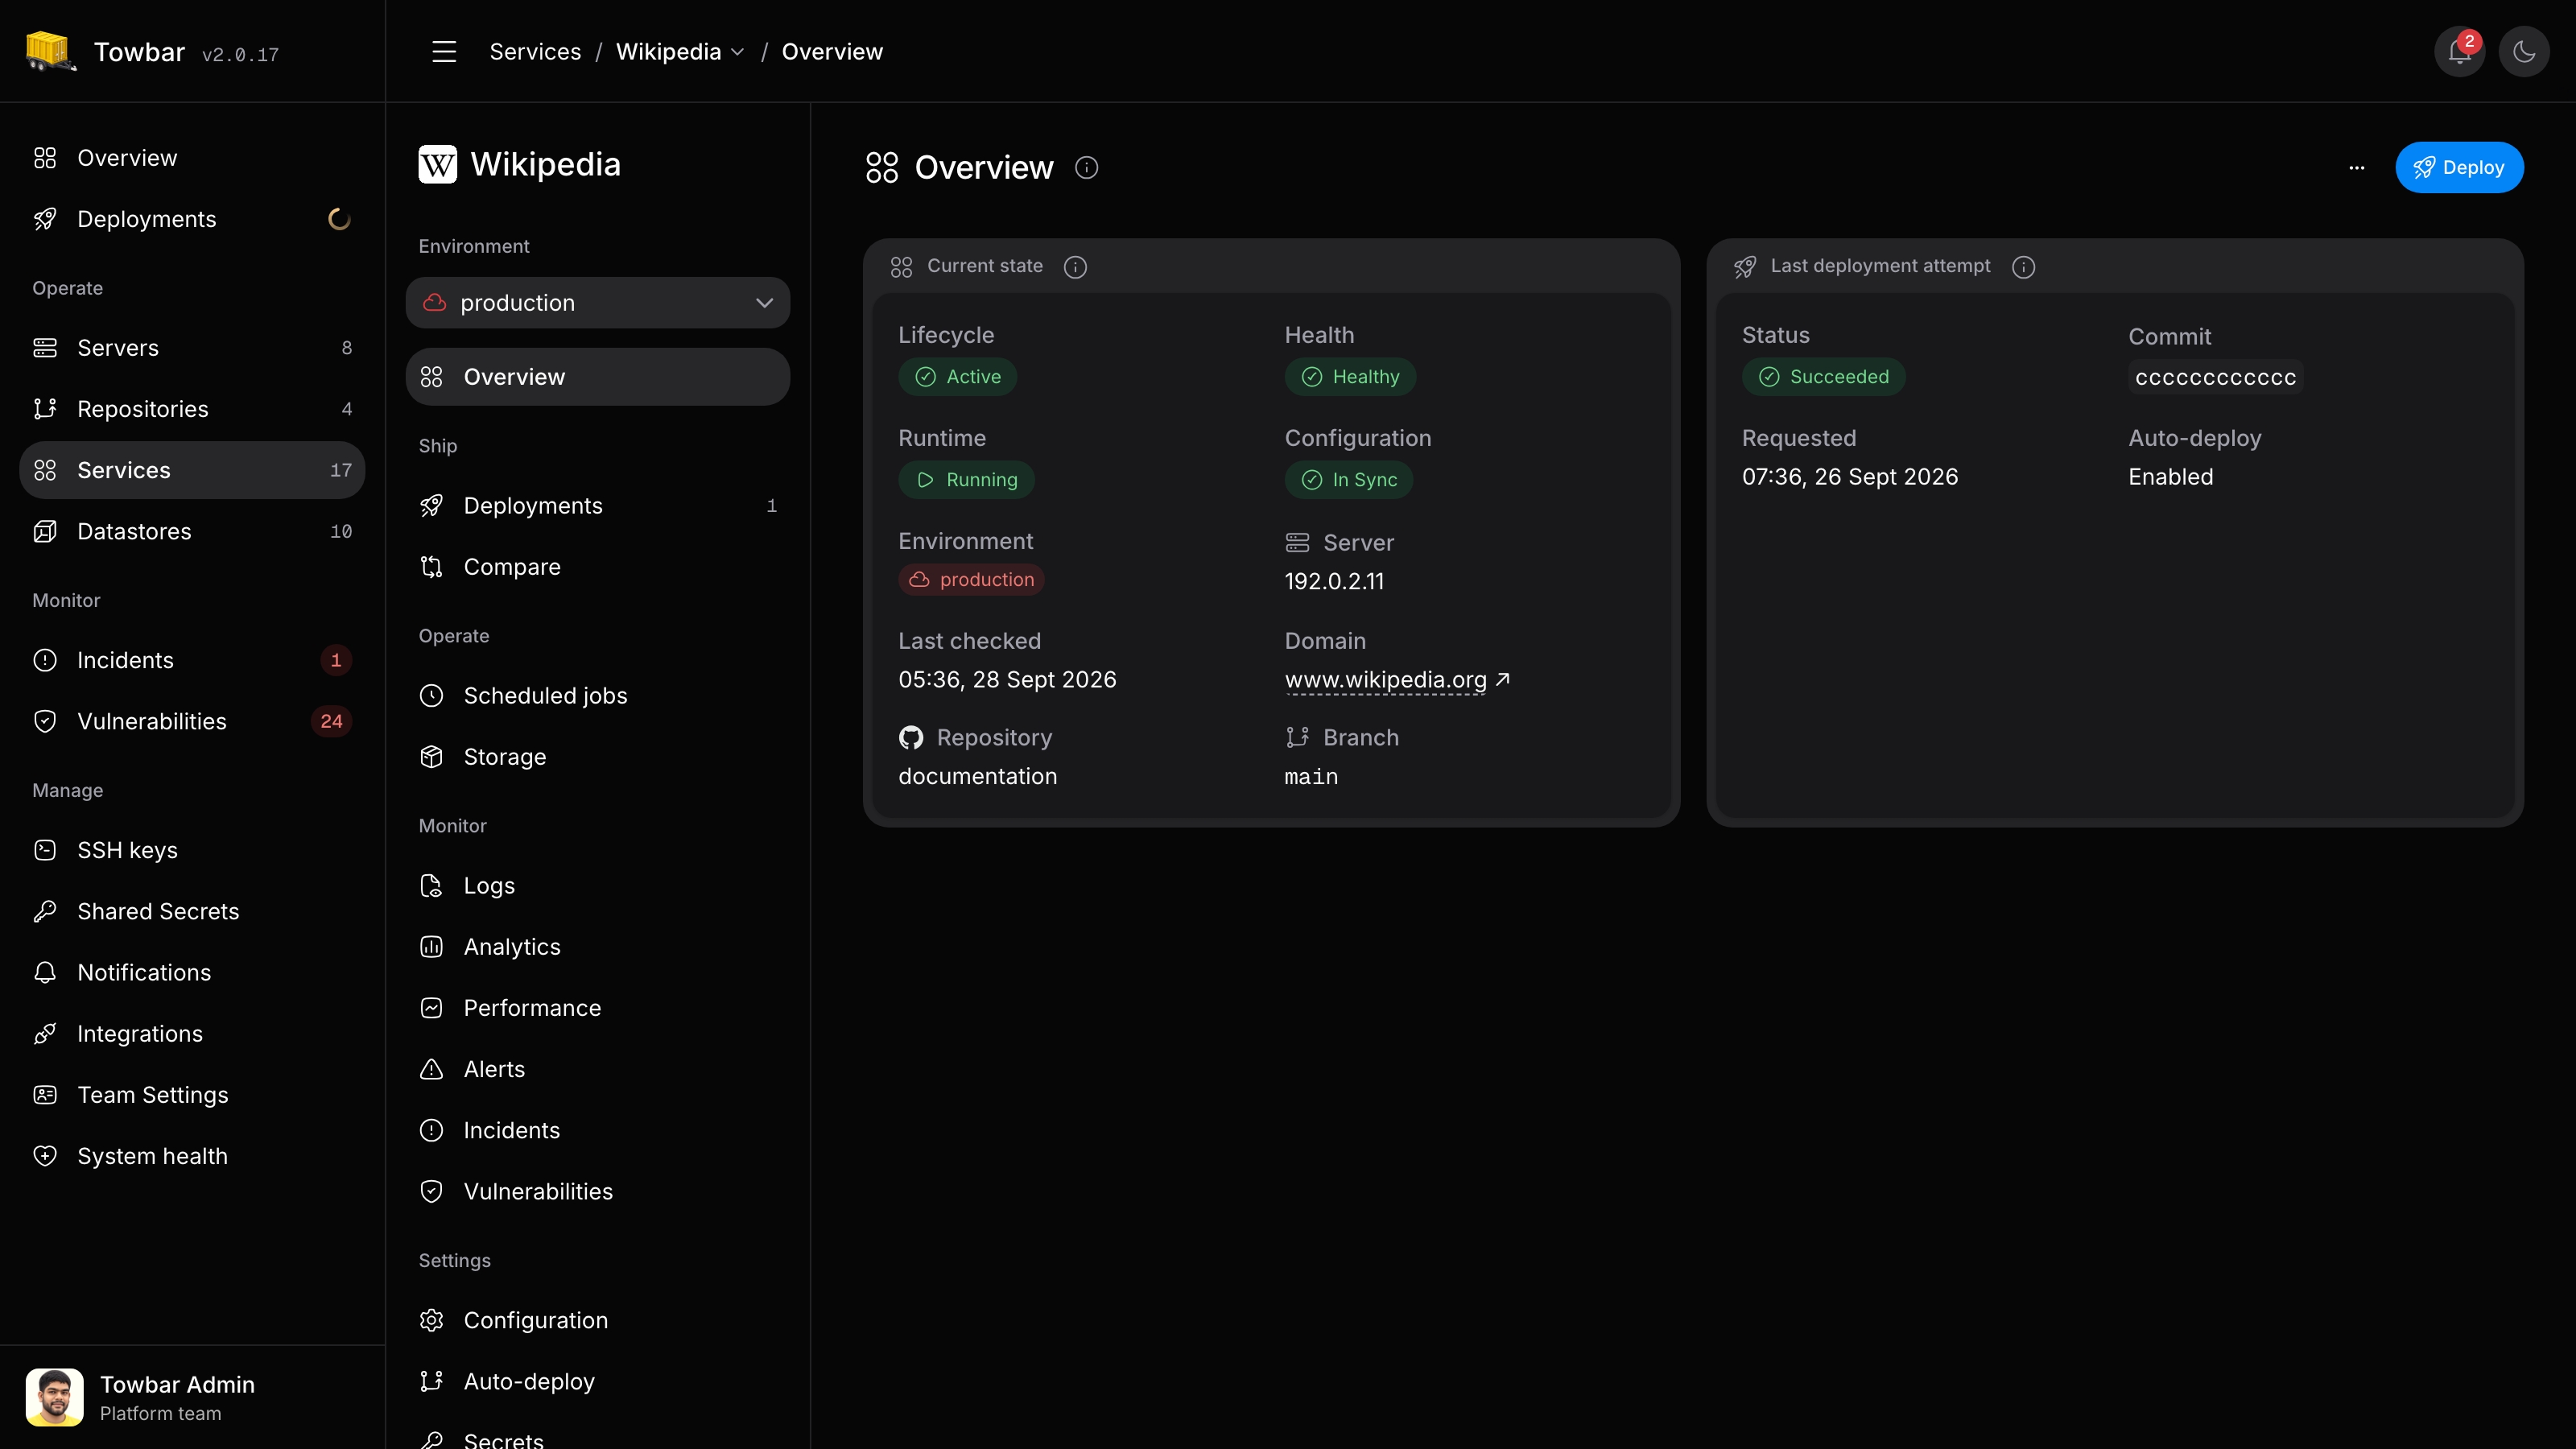Click the Towbar Admin profile avatar
Viewport: 2576px width, 1449px height.
point(54,1397)
